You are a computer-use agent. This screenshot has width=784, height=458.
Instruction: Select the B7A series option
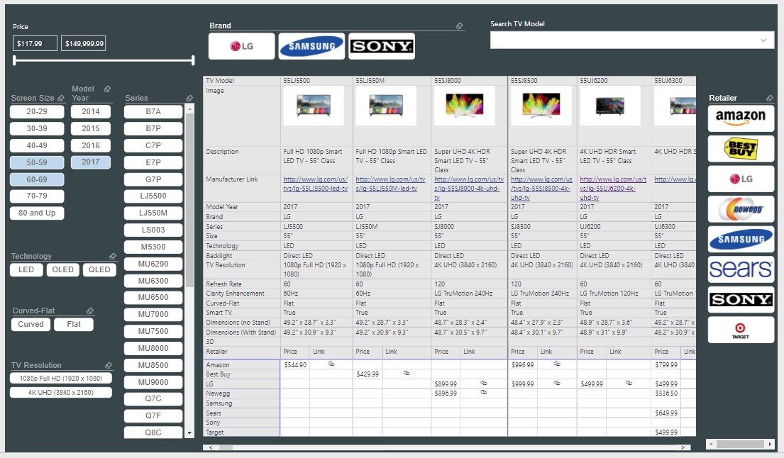pos(153,111)
